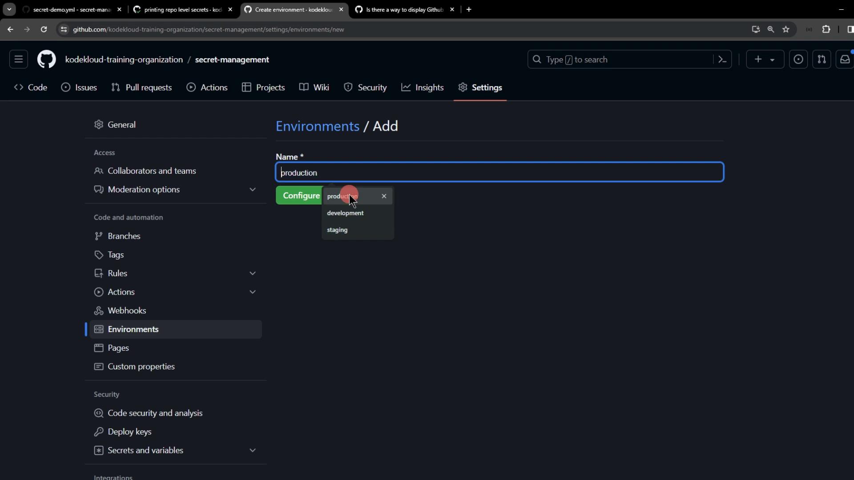The image size is (854, 480).
Task: Bookmark this page with star icon
Action: click(786, 29)
